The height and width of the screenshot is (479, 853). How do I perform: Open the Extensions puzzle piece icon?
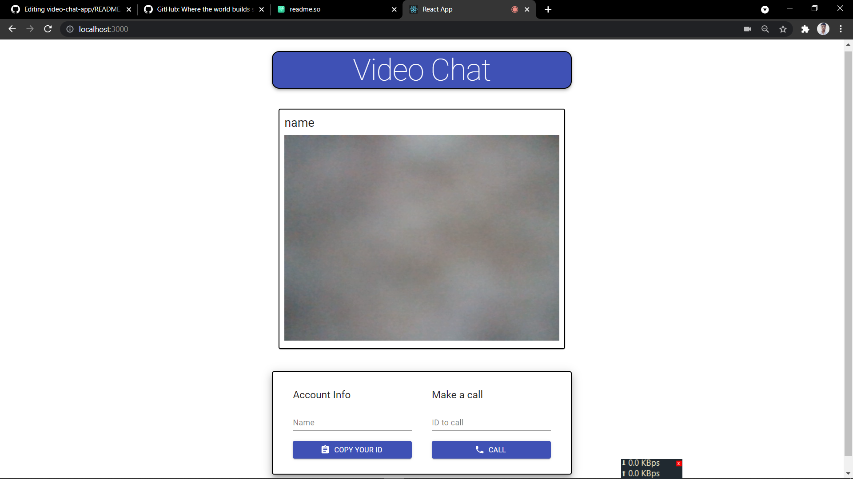(x=805, y=29)
